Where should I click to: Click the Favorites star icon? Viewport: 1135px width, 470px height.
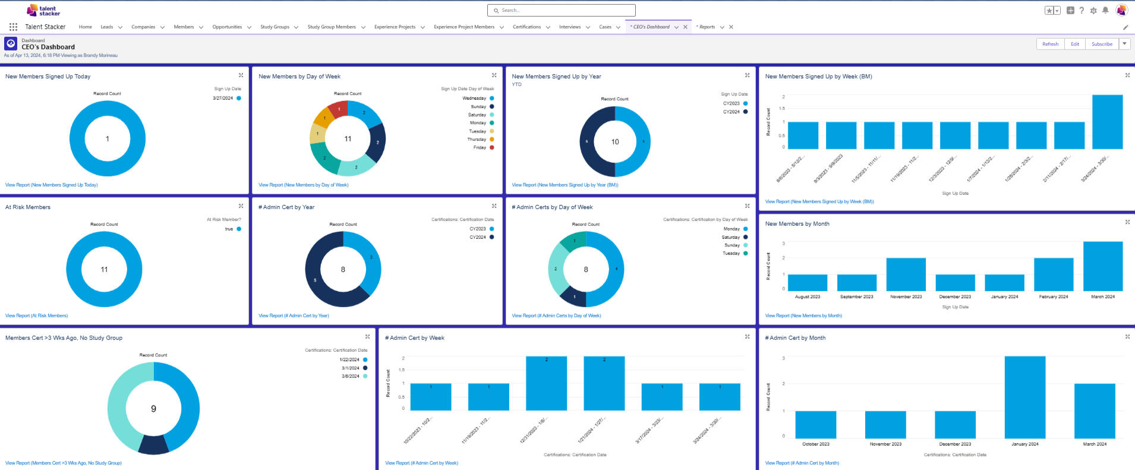1049,11
